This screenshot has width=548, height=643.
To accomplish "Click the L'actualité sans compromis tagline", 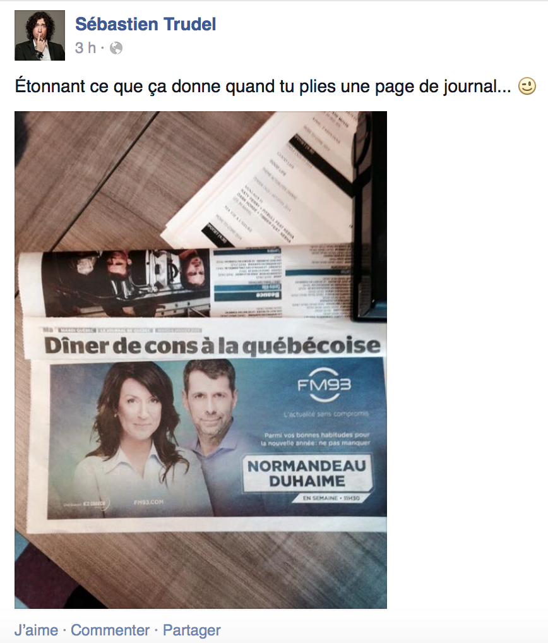I will pyautogui.click(x=326, y=414).
